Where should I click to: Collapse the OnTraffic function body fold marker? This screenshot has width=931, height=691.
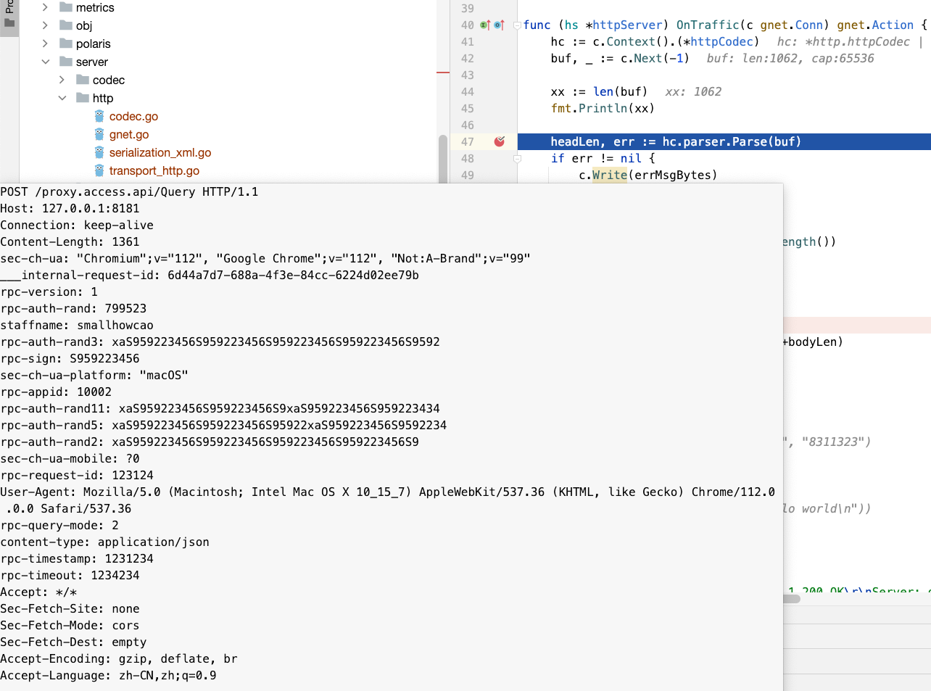click(x=516, y=25)
